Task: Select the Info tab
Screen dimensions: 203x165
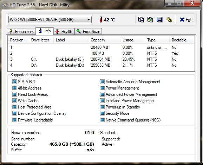Action: point(45,31)
